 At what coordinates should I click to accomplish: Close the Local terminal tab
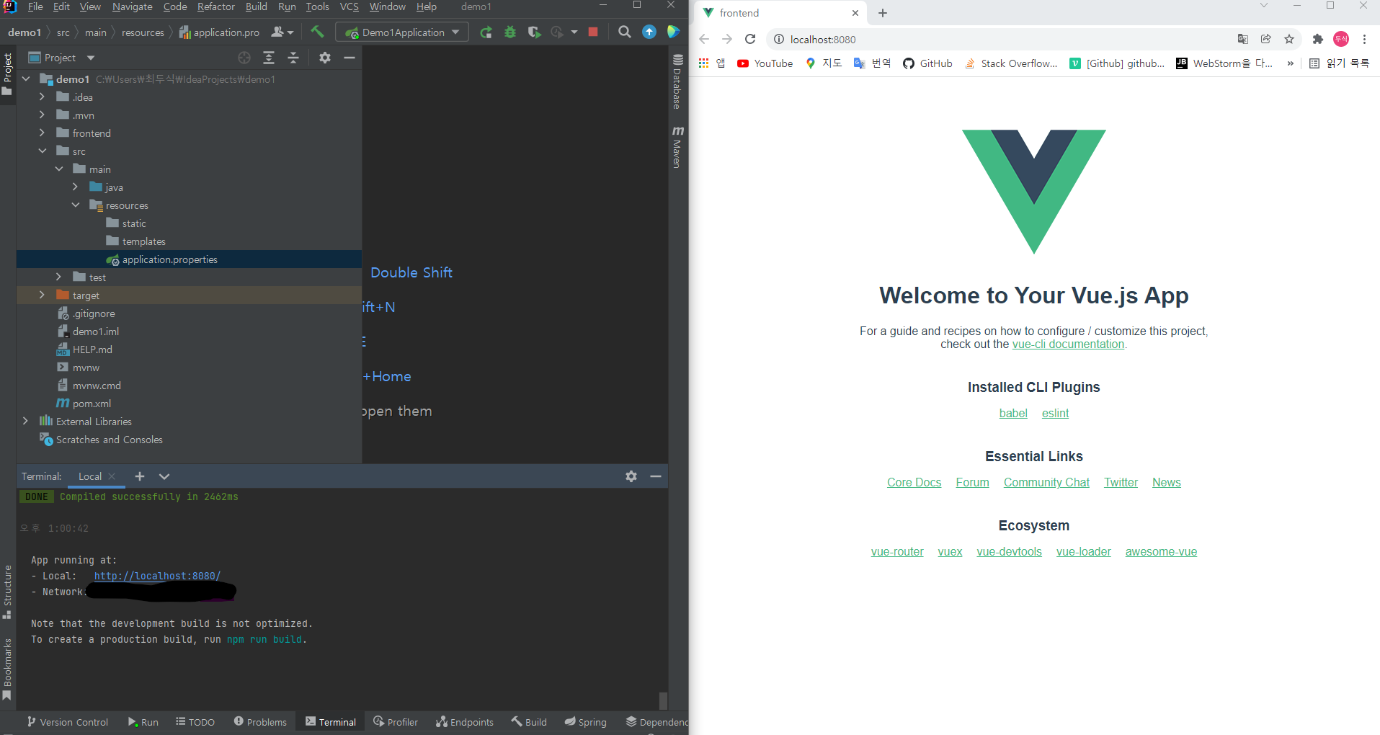[112, 476]
